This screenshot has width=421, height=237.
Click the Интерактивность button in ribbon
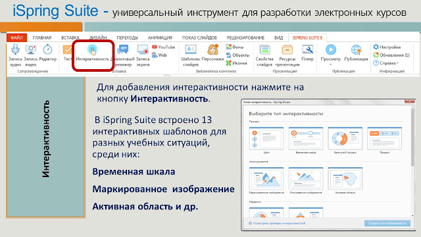92,53
